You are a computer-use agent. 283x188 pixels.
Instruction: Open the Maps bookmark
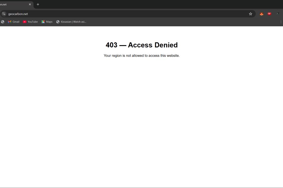click(47, 22)
